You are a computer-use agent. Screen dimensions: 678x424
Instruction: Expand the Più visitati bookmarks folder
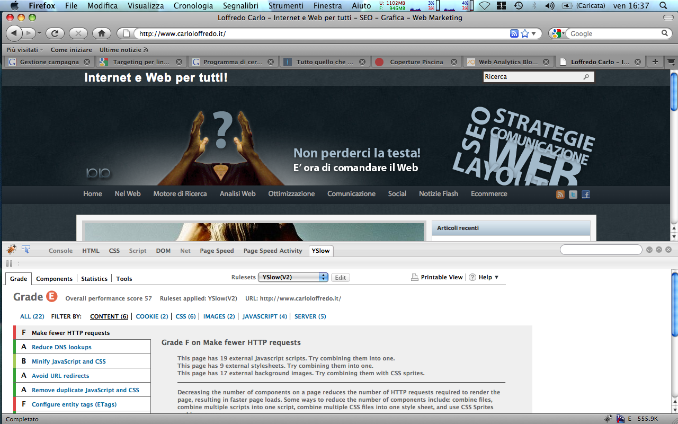coord(25,50)
